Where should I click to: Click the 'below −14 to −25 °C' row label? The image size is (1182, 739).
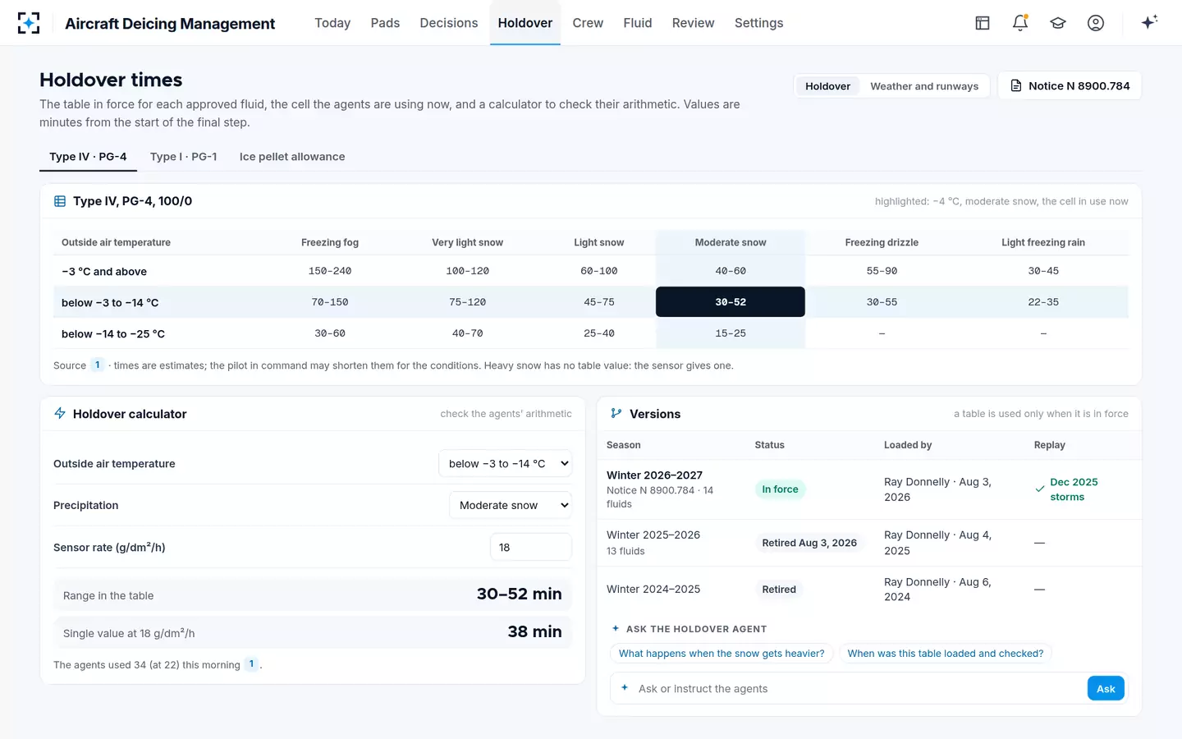[113, 334]
